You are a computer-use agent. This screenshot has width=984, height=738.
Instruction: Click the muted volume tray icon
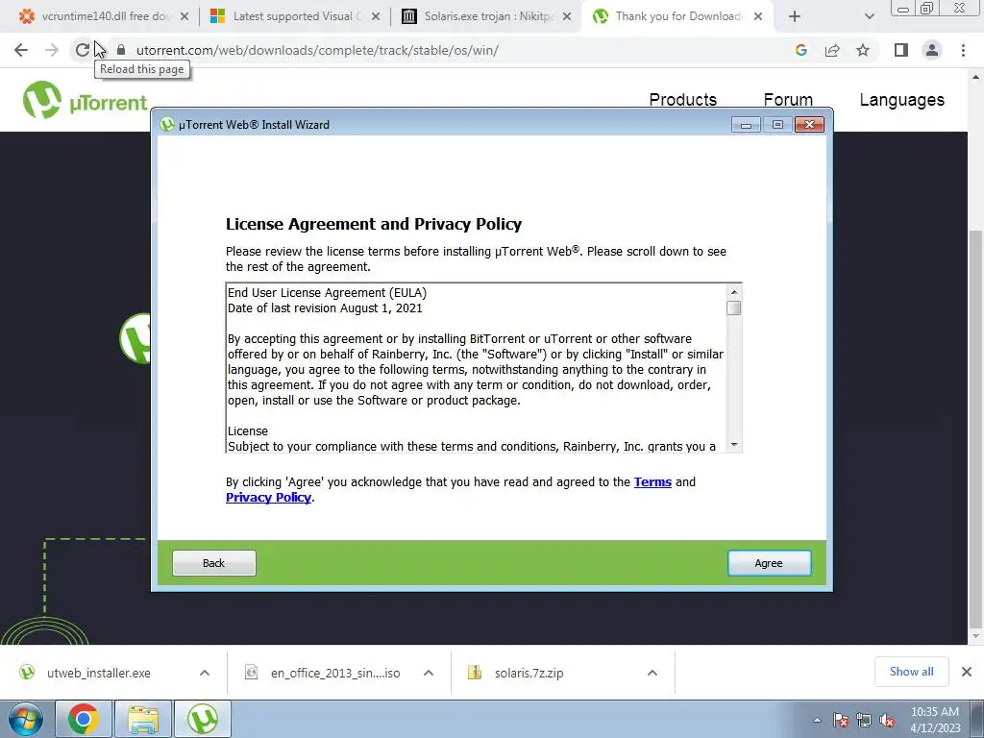point(887,720)
